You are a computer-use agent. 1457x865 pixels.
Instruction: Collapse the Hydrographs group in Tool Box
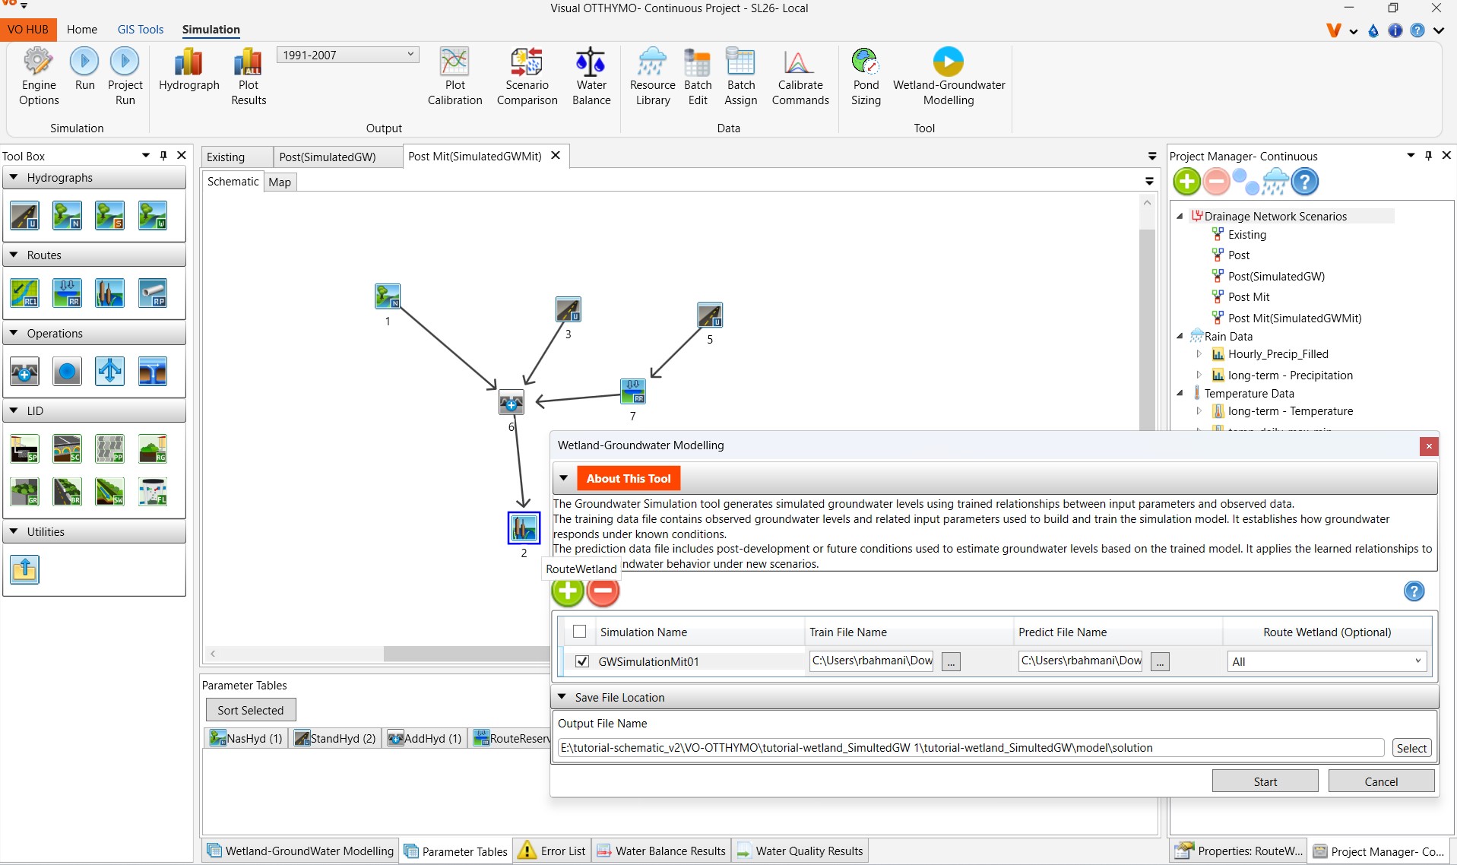14,177
